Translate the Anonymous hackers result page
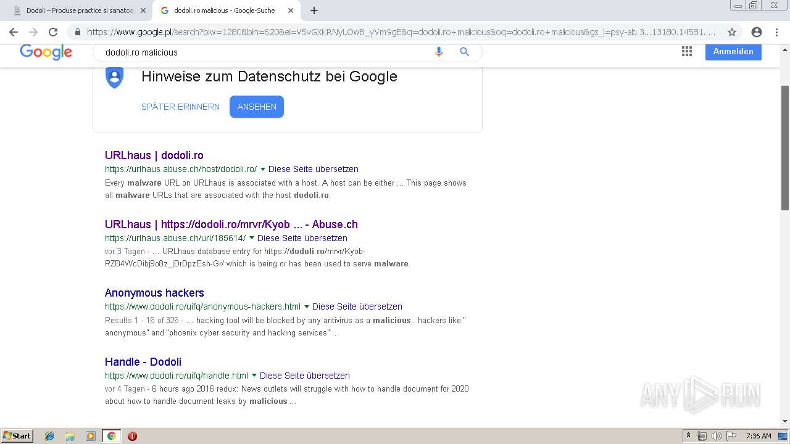This screenshot has height=444, width=790. (x=357, y=306)
